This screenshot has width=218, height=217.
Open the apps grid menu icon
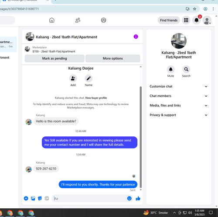coord(186,20)
